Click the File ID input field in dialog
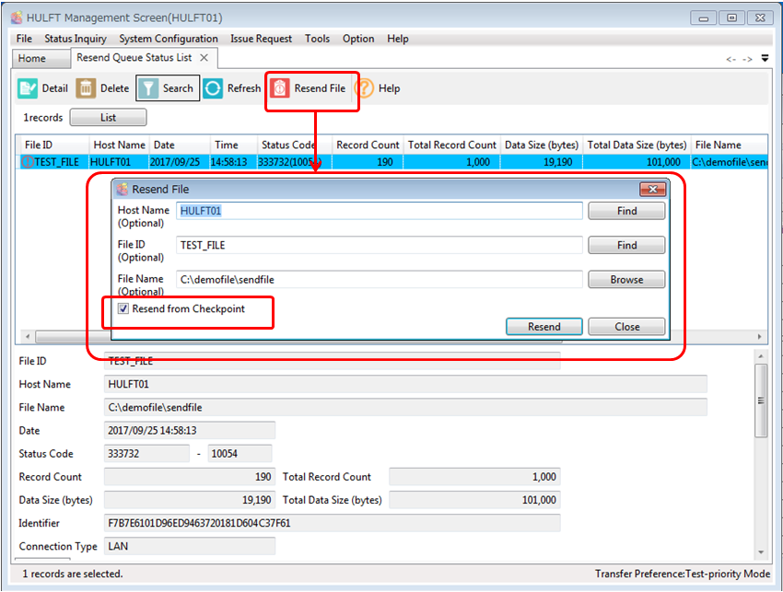The image size is (783, 592). (379, 246)
